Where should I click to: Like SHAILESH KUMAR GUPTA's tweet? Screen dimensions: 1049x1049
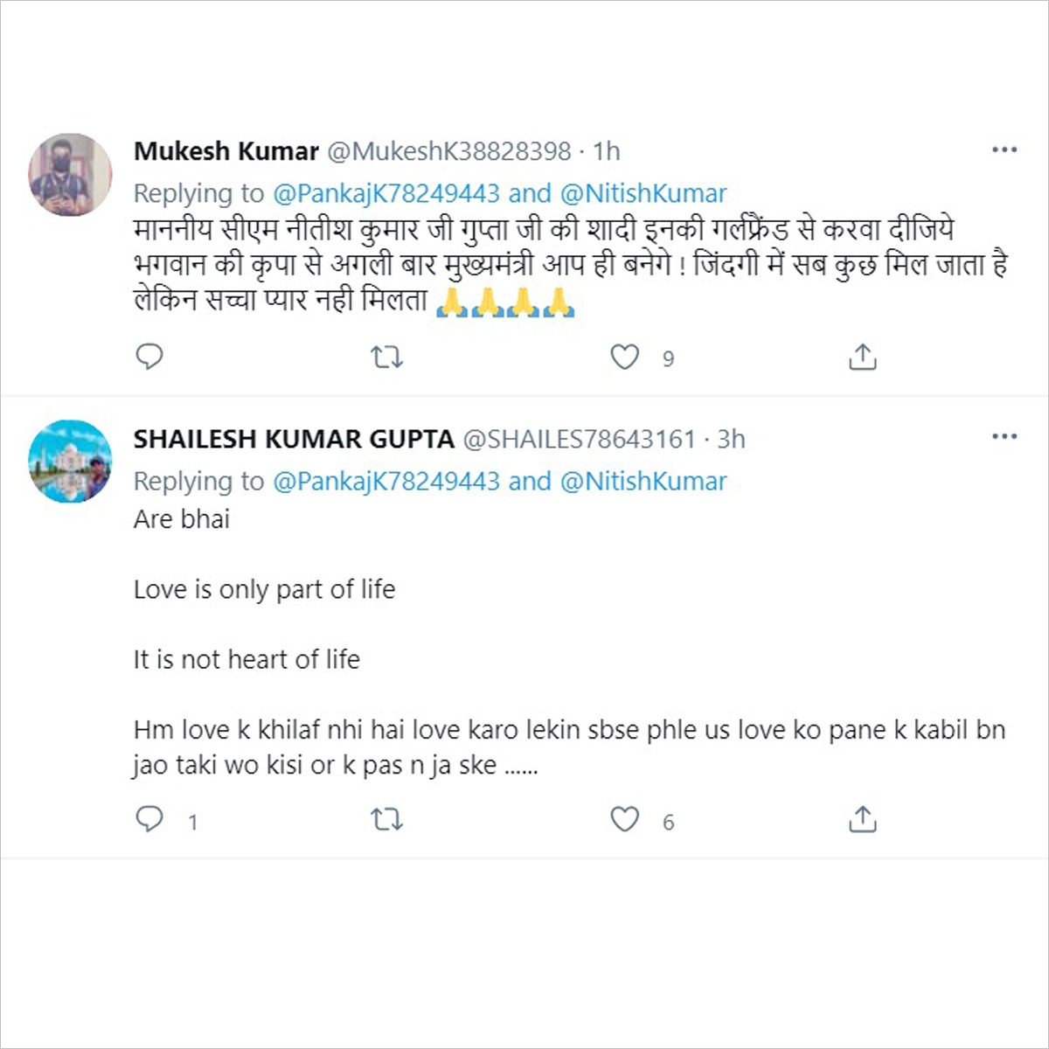[x=623, y=820]
